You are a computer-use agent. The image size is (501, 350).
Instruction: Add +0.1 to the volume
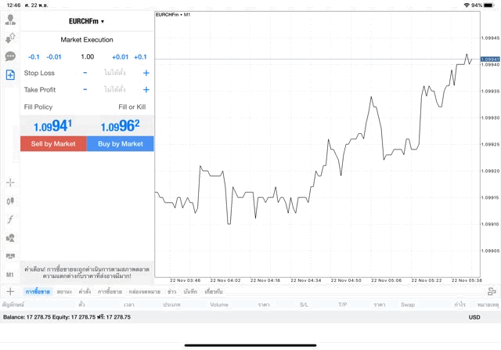tap(140, 57)
